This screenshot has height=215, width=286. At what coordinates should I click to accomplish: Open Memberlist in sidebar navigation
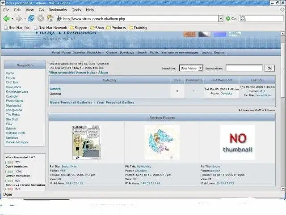tap(13, 106)
